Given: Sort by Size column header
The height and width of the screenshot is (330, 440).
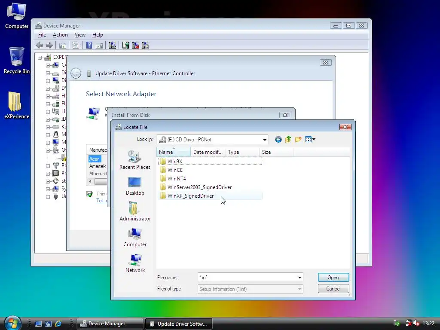Looking at the screenshot, I should click(x=276, y=152).
